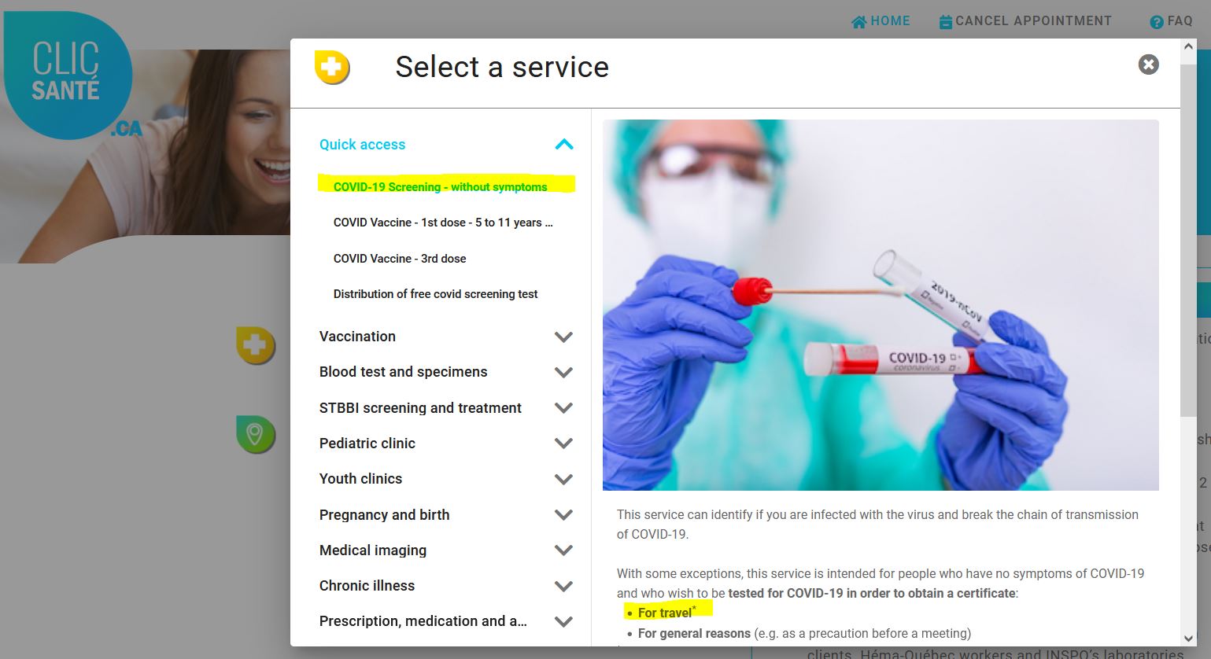Viewport: 1211px width, 659px height.
Task: Click the yellow cross badge on background page
Action: click(x=256, y=345)
